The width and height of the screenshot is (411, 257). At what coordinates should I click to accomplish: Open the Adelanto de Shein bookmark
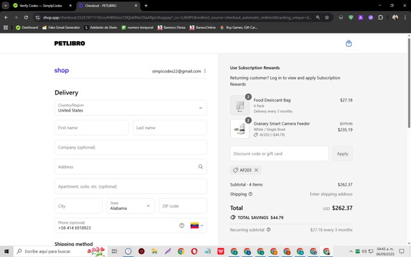coord(101,28)
